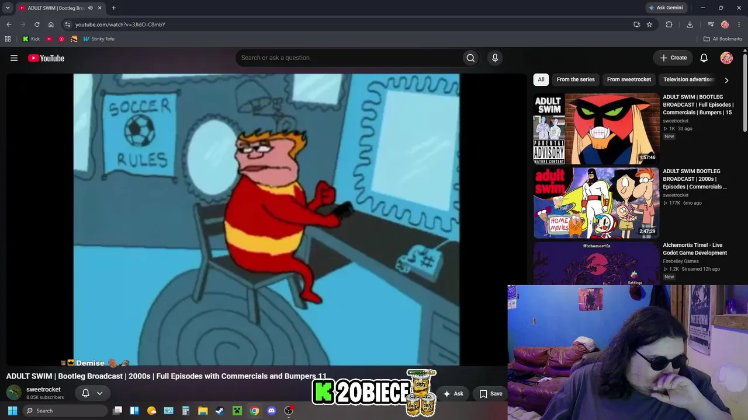Viewport: 748px width, 420px height.
Task: Open the Stinky Tofu bookmark
Action: click(99, 39)
